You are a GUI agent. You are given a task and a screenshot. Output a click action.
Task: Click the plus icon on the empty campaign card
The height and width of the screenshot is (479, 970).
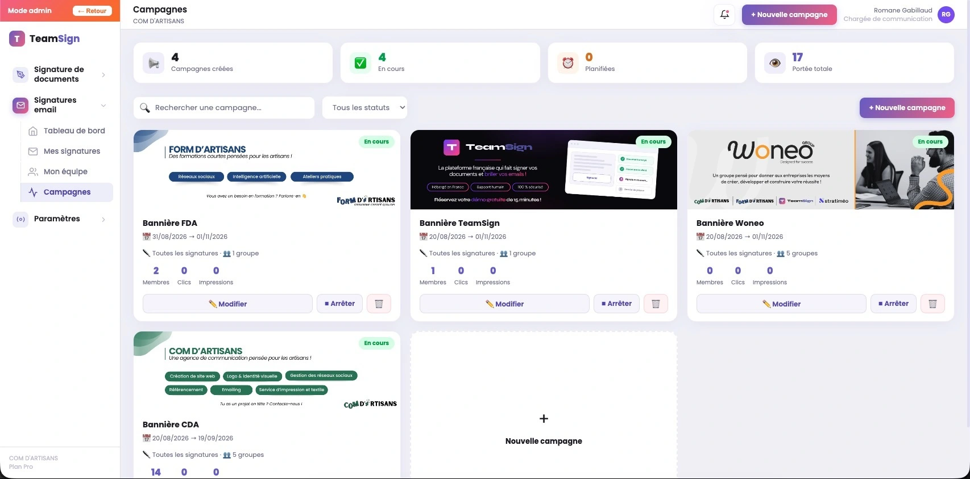(x=544, y=418)
